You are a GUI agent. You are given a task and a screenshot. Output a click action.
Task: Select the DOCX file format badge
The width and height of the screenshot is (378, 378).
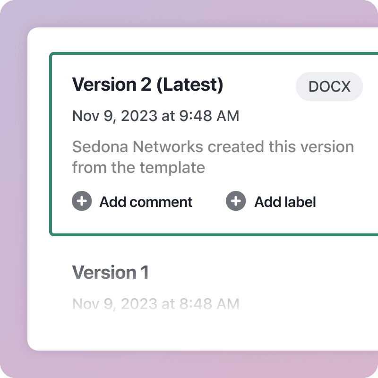[329, 86]
